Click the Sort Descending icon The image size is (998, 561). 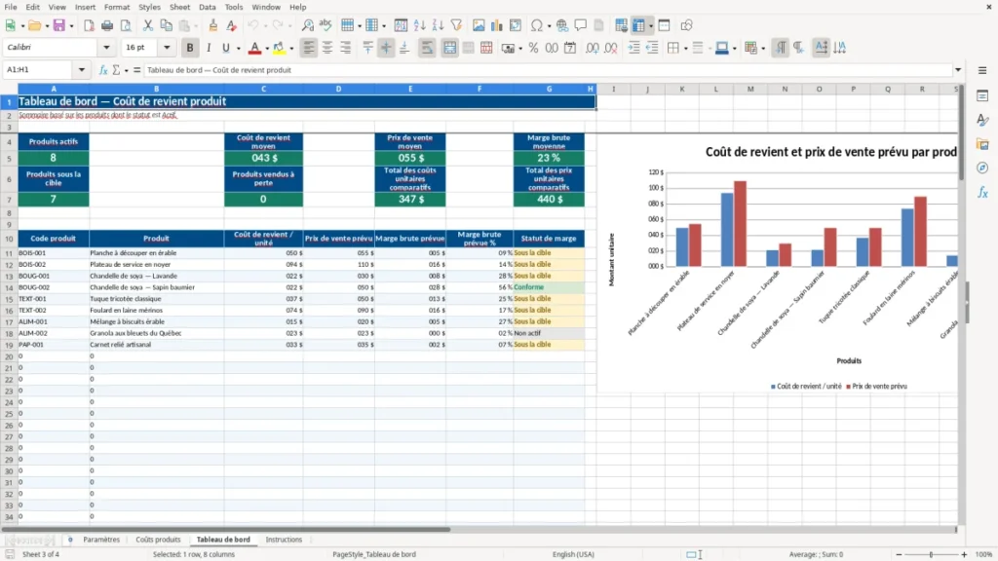tap(438, 25)
